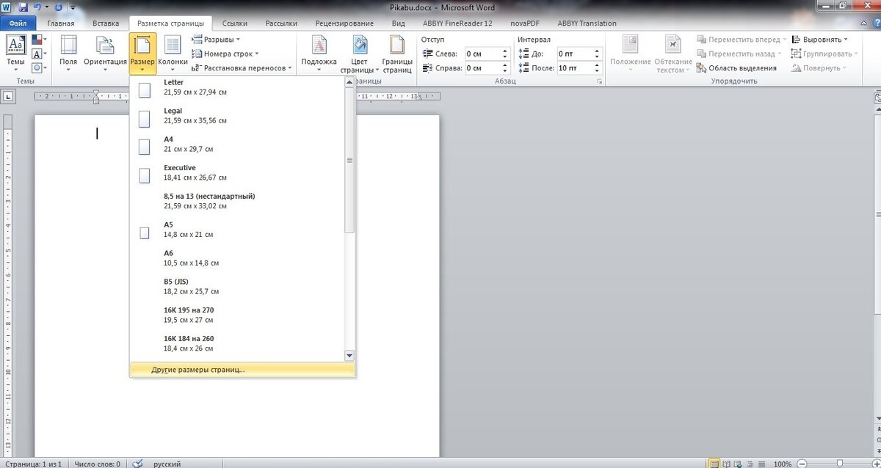Open the Абзац (Paragraph) dialog launcher
The width and height of the screenshot is (881, 468).
[600, 81]
